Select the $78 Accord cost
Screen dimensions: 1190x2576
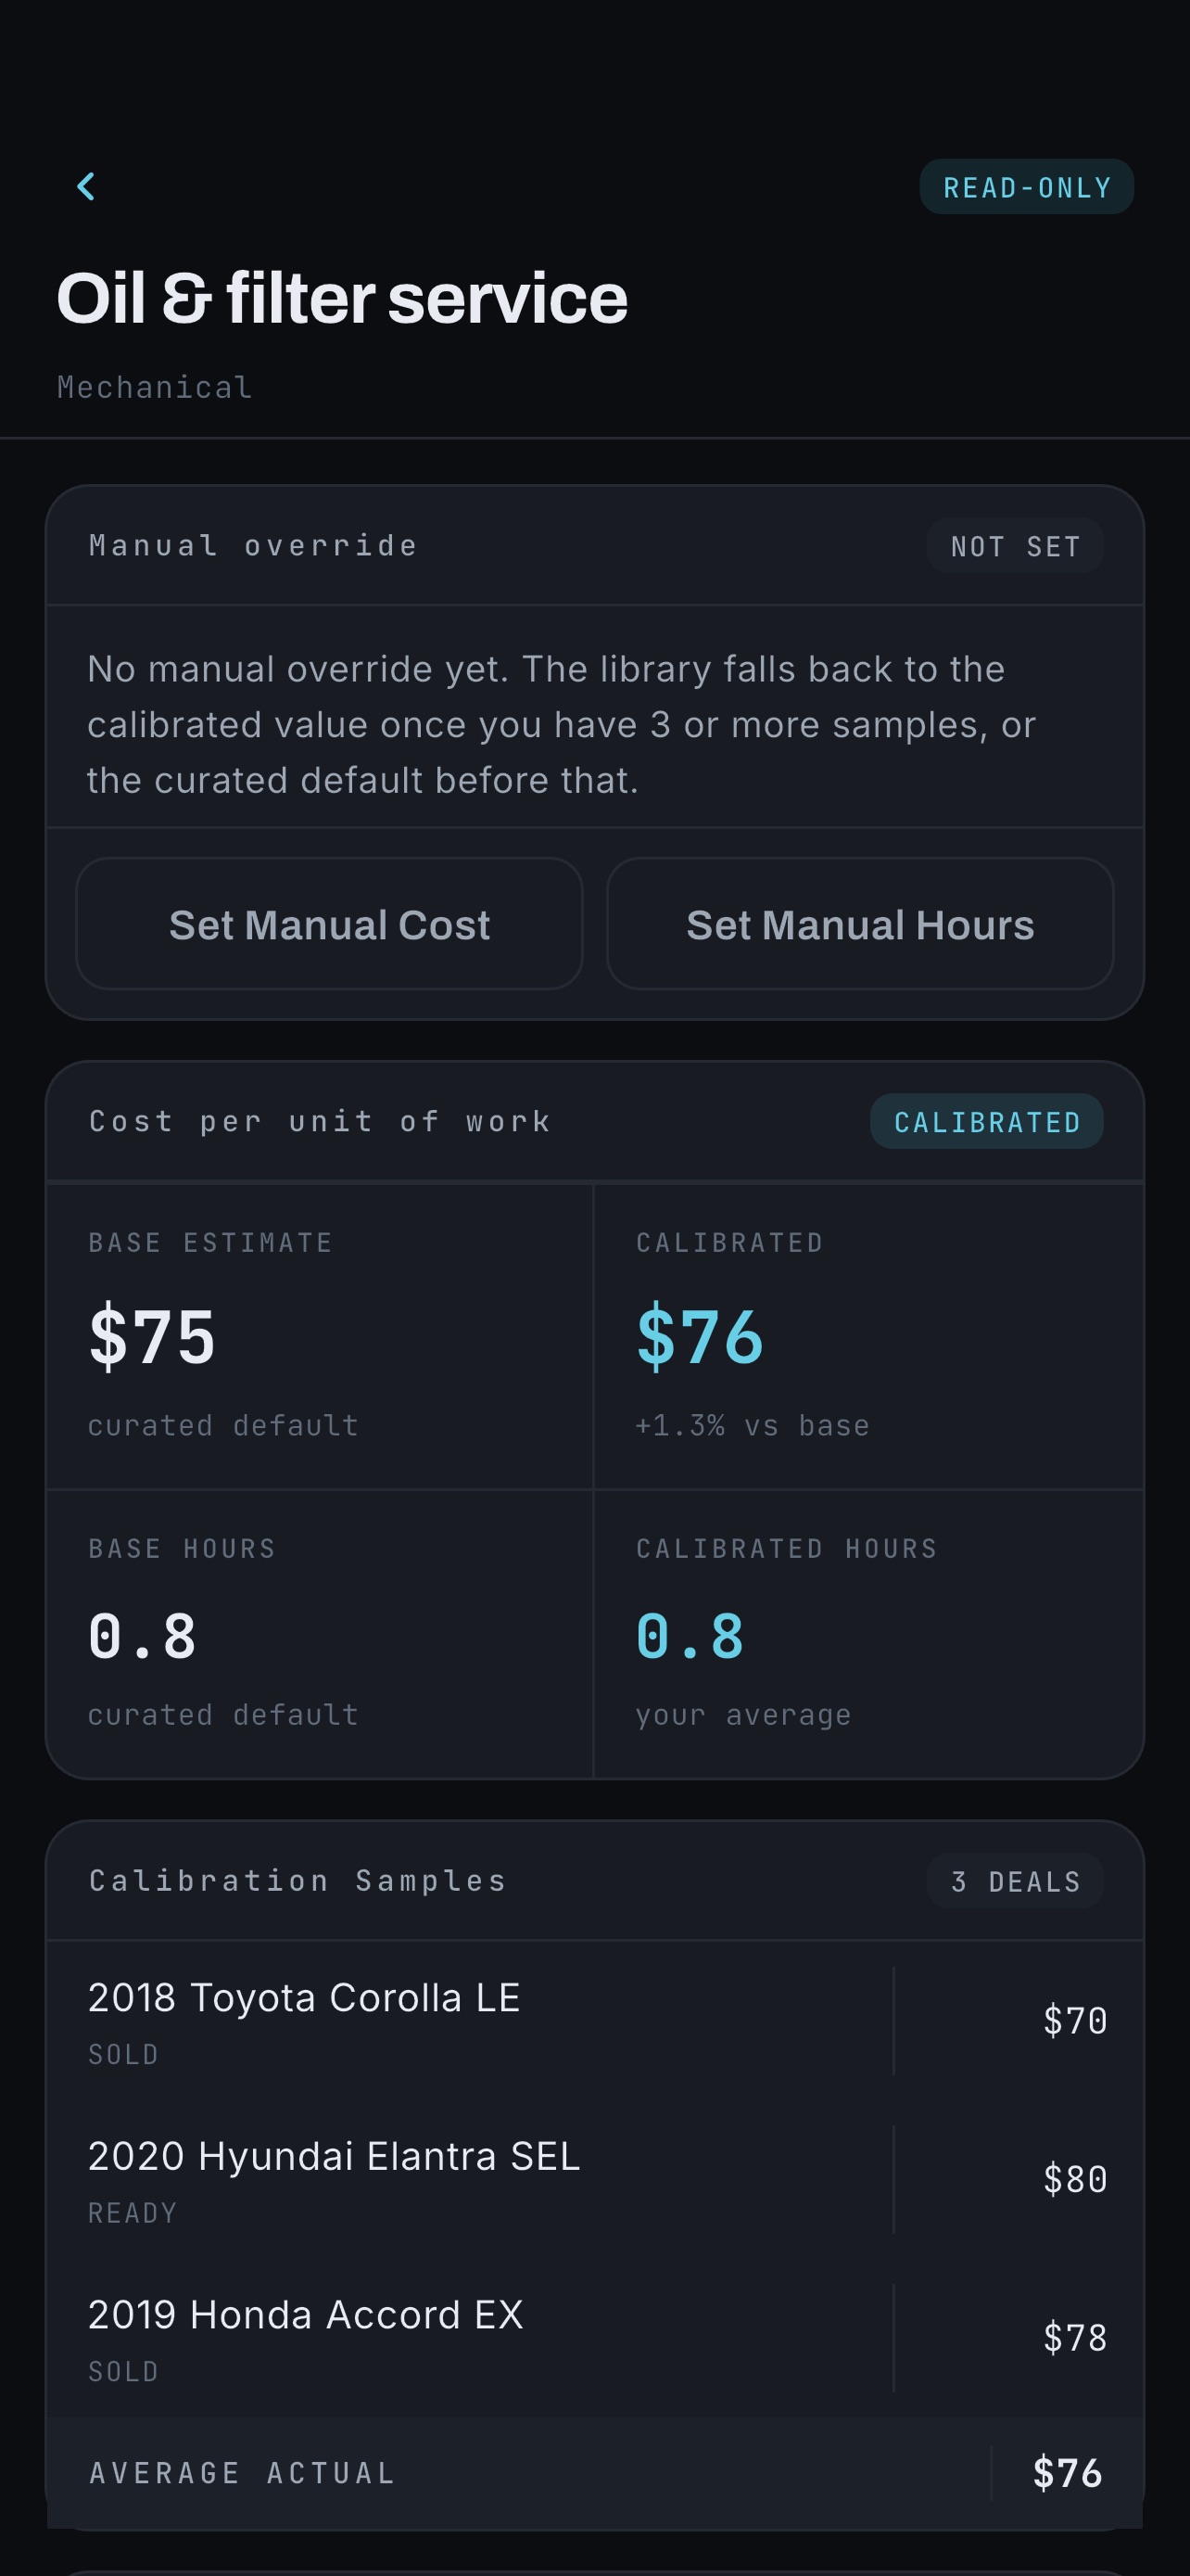coord(1075,2338)
